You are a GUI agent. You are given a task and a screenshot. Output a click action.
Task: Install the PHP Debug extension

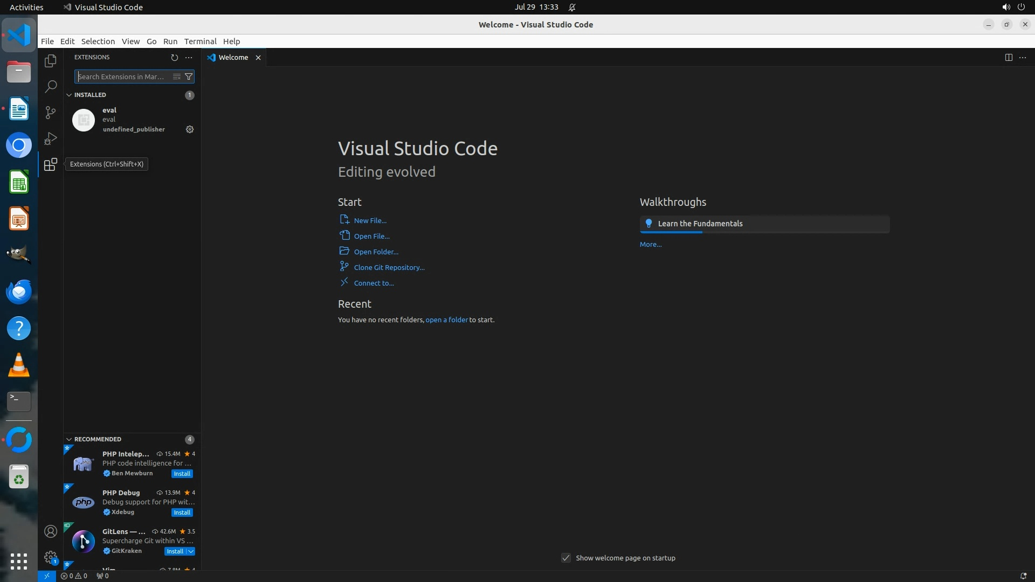point(182,512)
